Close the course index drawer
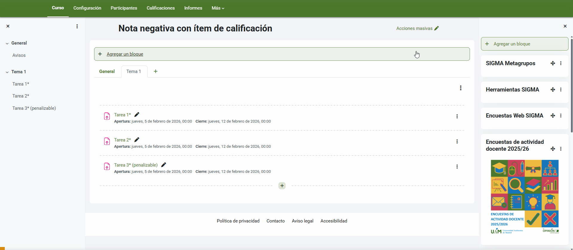Screen dimensions: 573x250 pyautogui.click(x=8, y=26)
